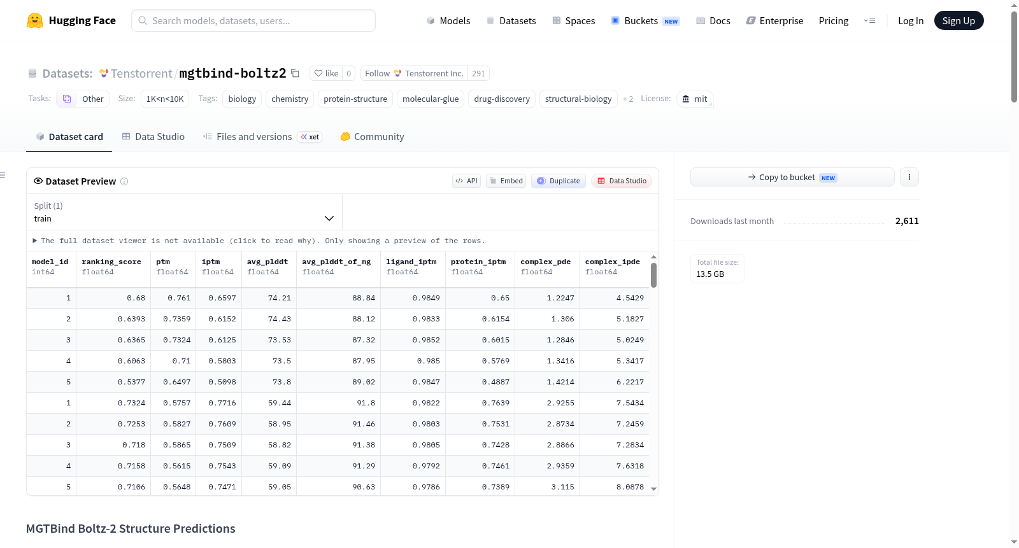Viewport: 1019px width, 548px height.
Task: Click the Log In link
Action: (911, 20)
